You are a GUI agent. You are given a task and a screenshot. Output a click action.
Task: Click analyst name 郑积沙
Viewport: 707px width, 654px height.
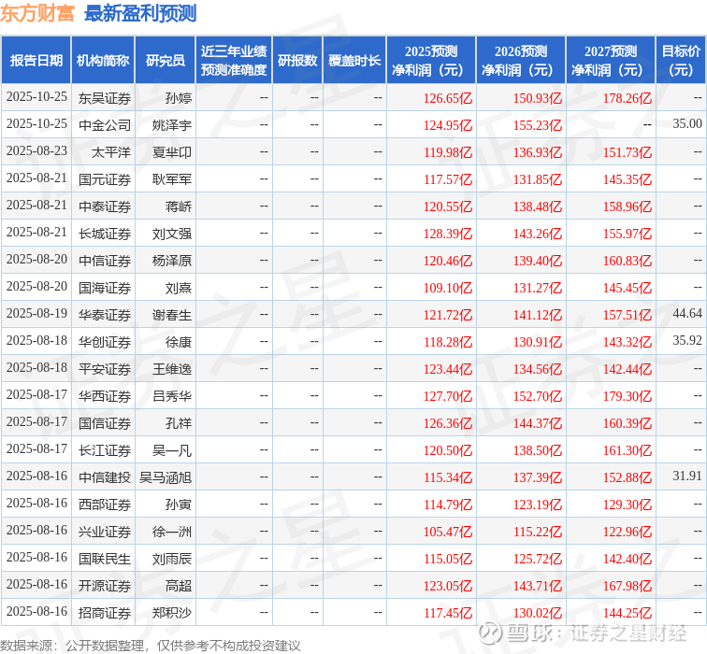coord(172,613)
